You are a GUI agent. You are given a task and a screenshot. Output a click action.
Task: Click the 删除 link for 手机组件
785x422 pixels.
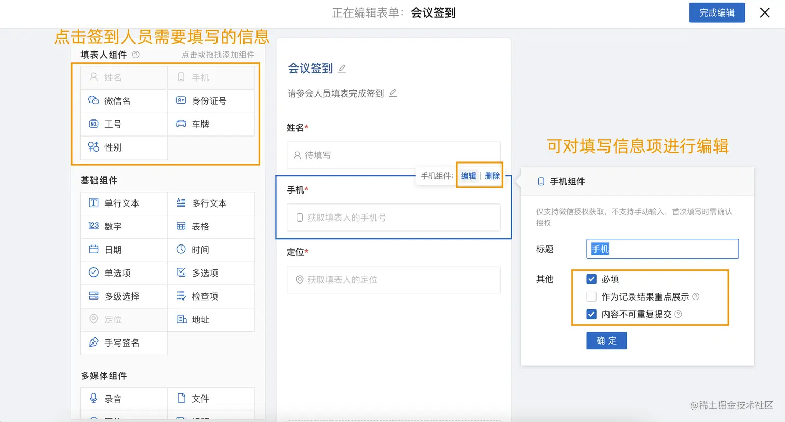pyautogui.click(x=492, y=176)
